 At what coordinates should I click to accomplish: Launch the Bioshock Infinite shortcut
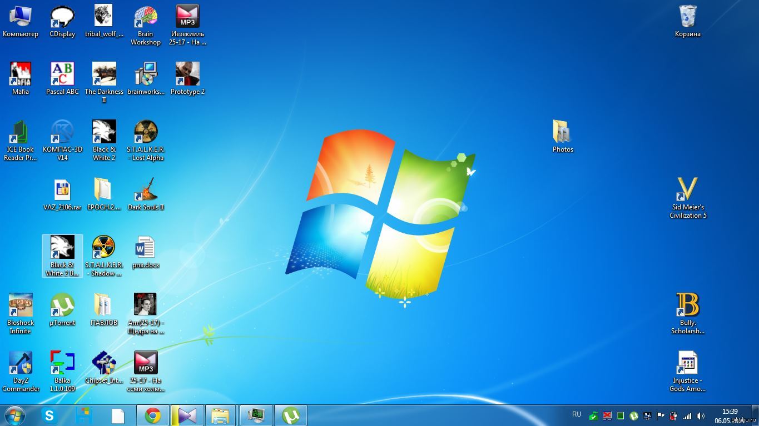pos(21,314)
